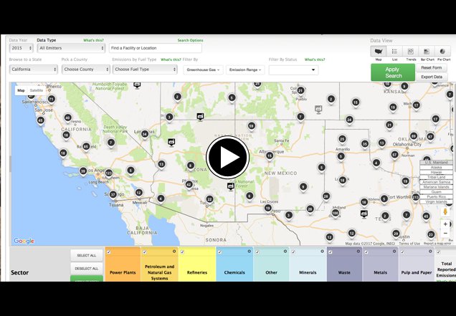Open the 213 cluster marker near Fort Worth
This screenshot has width=456, height=316.
[416, 198]
